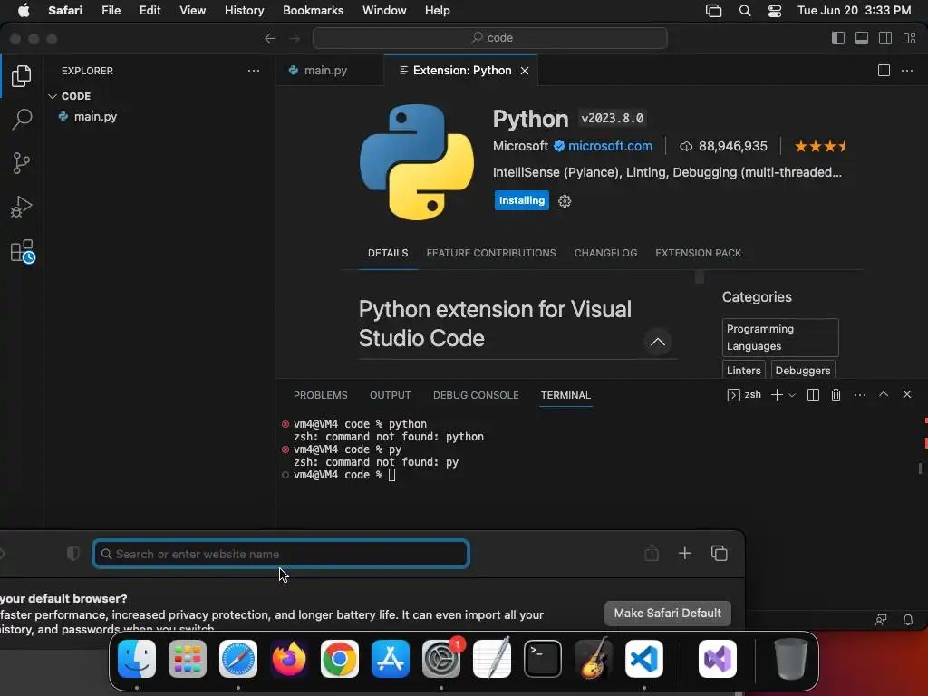This screenshot has height=696, width=928.
Task: Show tab overview in Safari window
Action: coord(719,554)
